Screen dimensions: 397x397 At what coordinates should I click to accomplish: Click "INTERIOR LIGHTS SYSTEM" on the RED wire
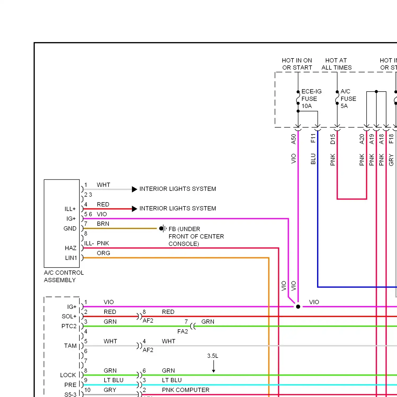[178, 208]
